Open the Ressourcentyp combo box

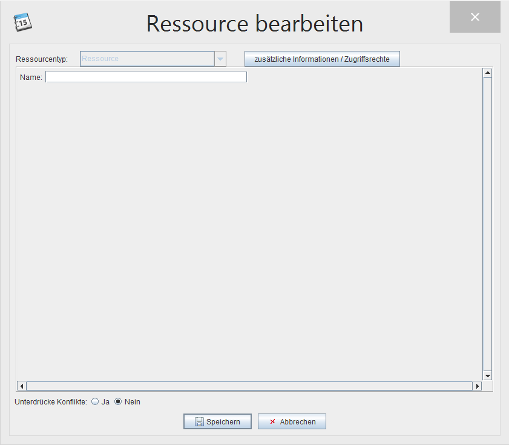pos(153,59)
